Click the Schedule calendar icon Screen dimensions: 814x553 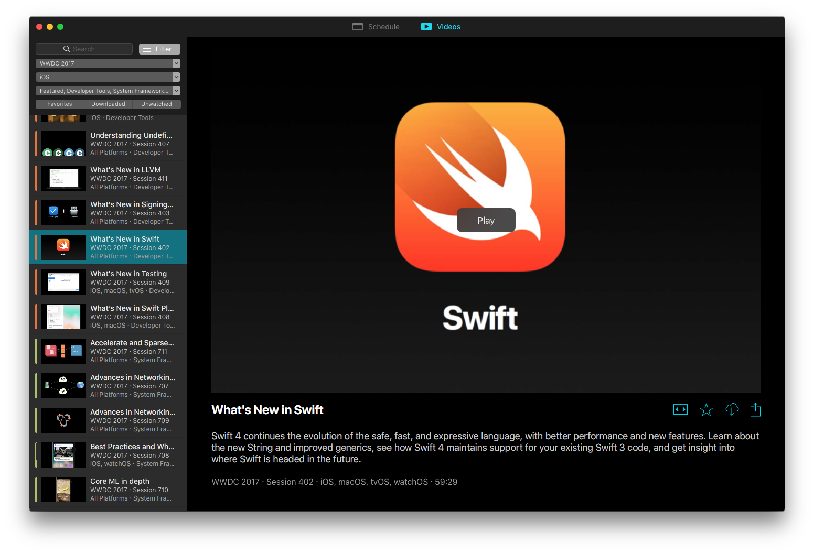[x=358, y=27]
